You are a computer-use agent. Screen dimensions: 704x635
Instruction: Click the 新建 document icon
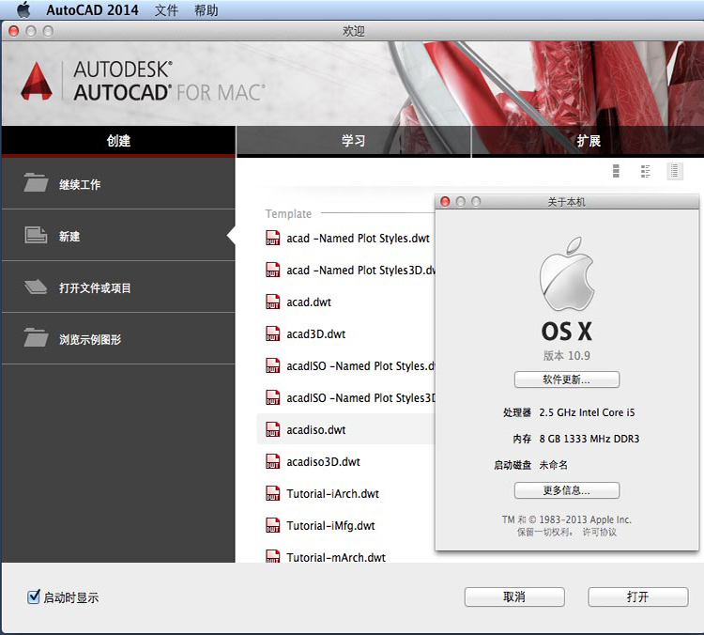36,235
